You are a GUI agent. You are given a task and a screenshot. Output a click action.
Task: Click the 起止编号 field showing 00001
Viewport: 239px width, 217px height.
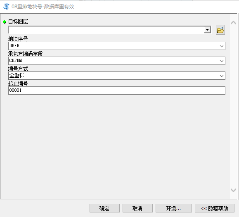point(117,91)
